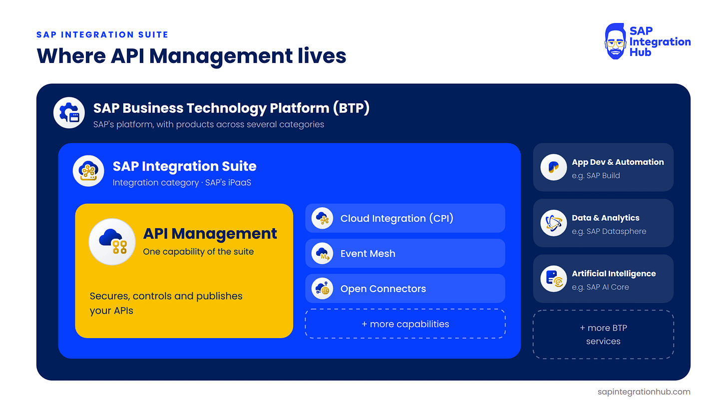
Task: Click 'SAP Business Technology Platform (BTP)' heading
Action: coord(231,108)
